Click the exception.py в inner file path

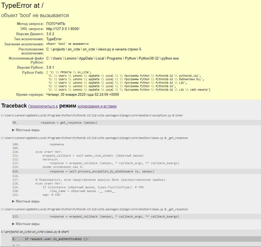(x=92, y=116)
